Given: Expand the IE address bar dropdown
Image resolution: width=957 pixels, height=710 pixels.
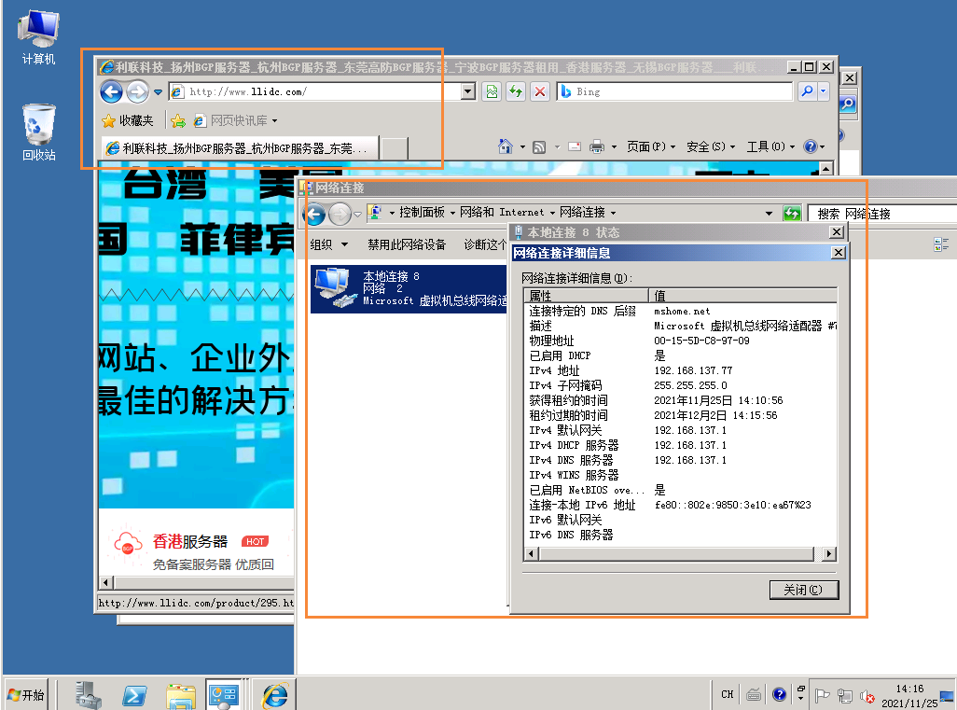Looking at the screenshot, I should coord(468,91).
